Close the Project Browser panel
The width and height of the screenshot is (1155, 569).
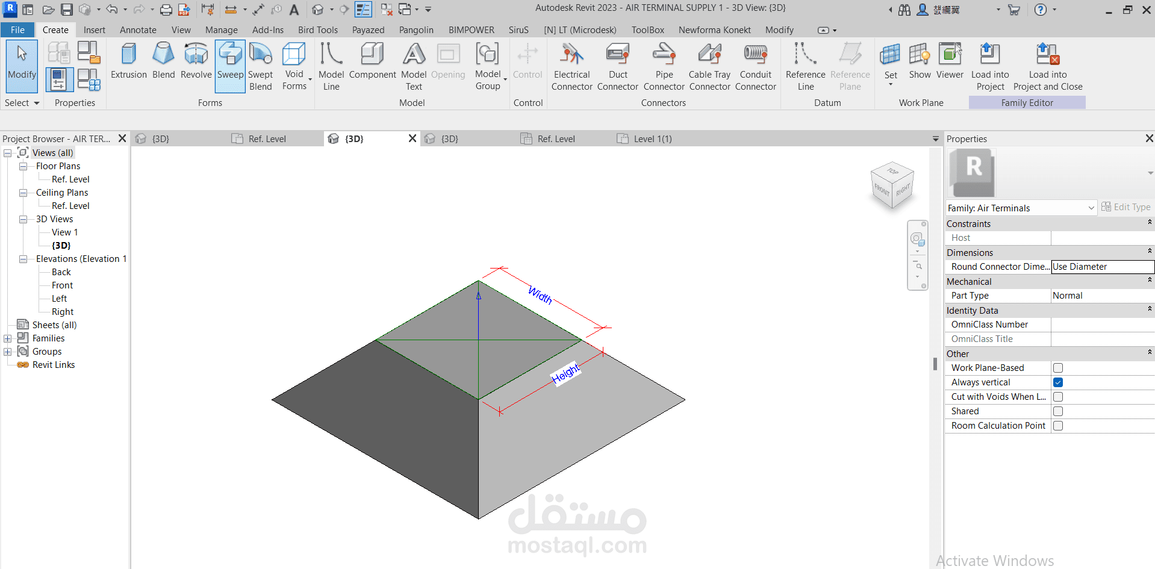(122, 138)
